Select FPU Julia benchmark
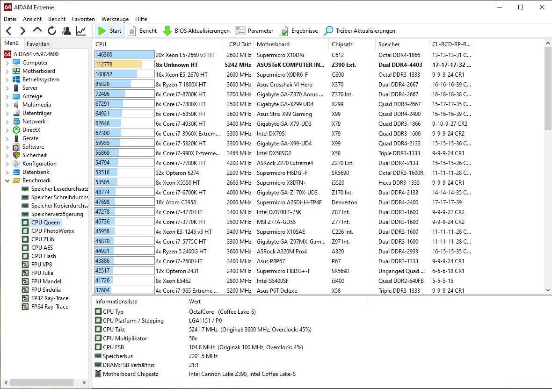The image size is (552, 389). [38, 273]
